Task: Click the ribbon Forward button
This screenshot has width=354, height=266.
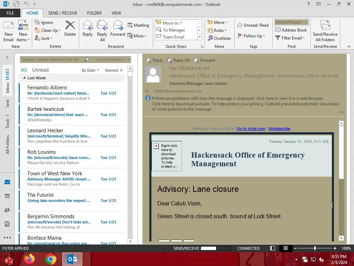Action: click(118, 28)
